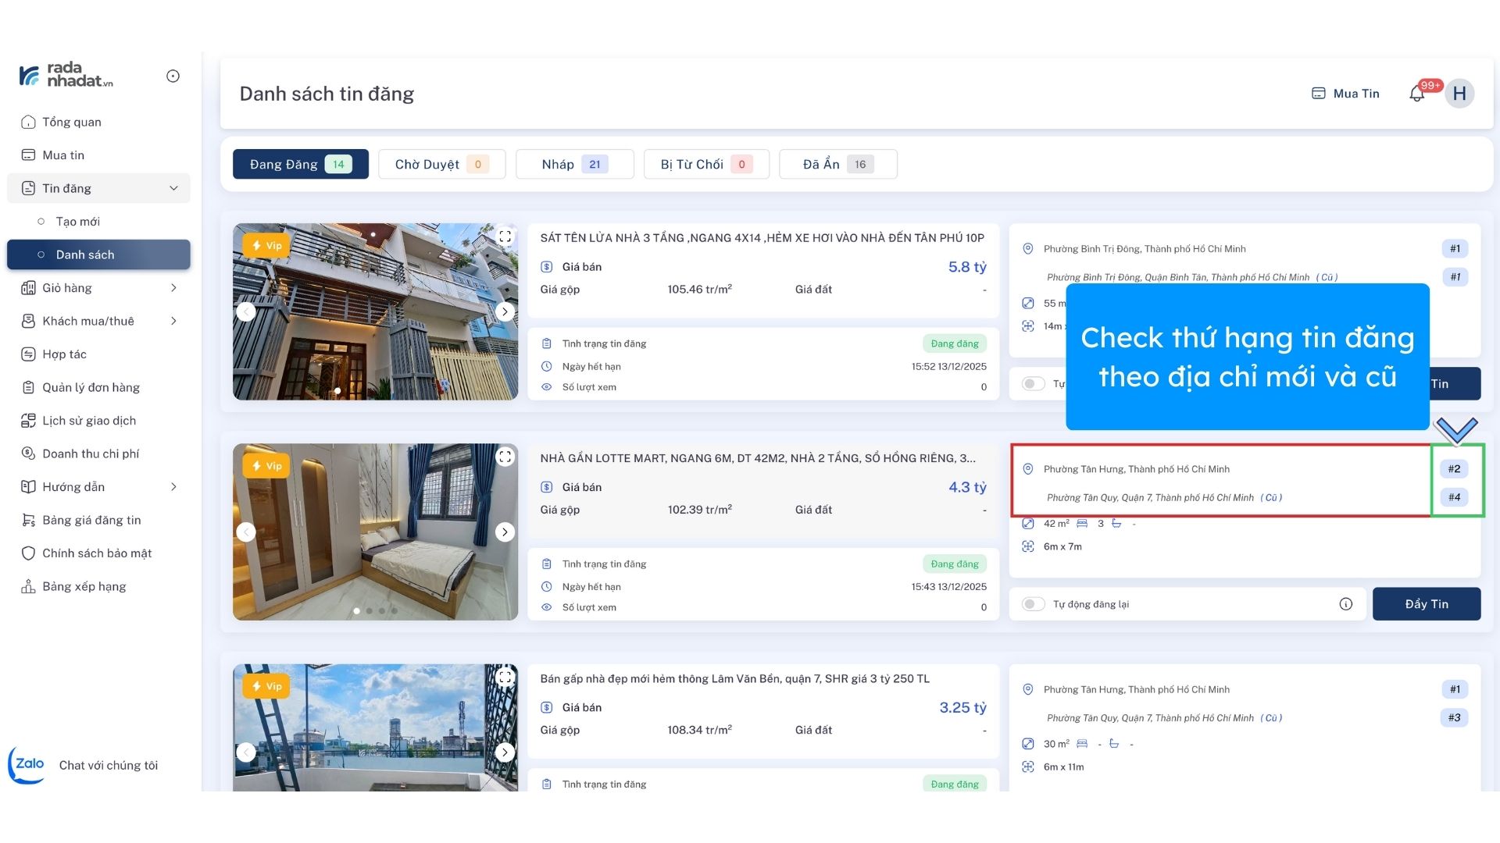Open the Bảng xếp hạng sidebar item
The width and height of the screenshot is (1500, 843).
(x=84, y=586)
